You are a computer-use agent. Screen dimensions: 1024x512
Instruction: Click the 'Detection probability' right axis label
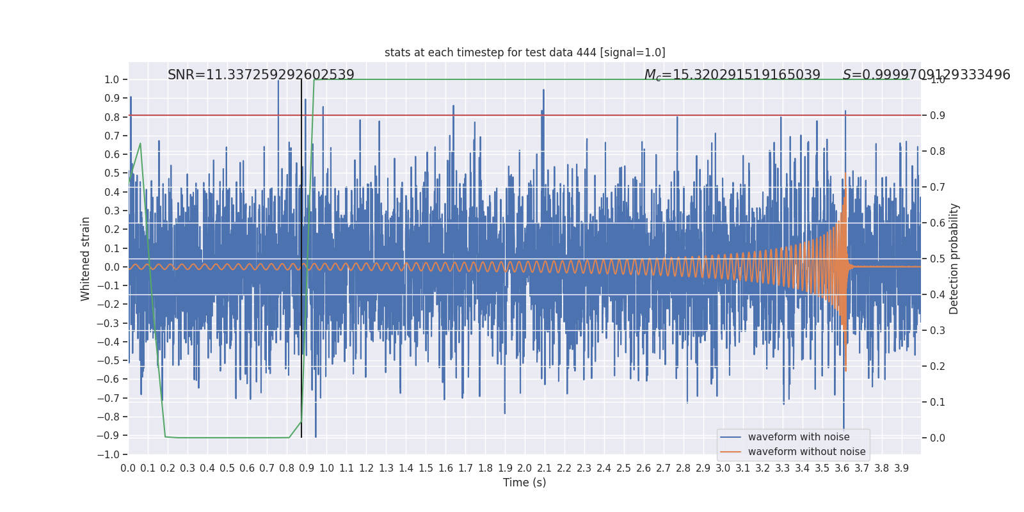click(954, 259)
